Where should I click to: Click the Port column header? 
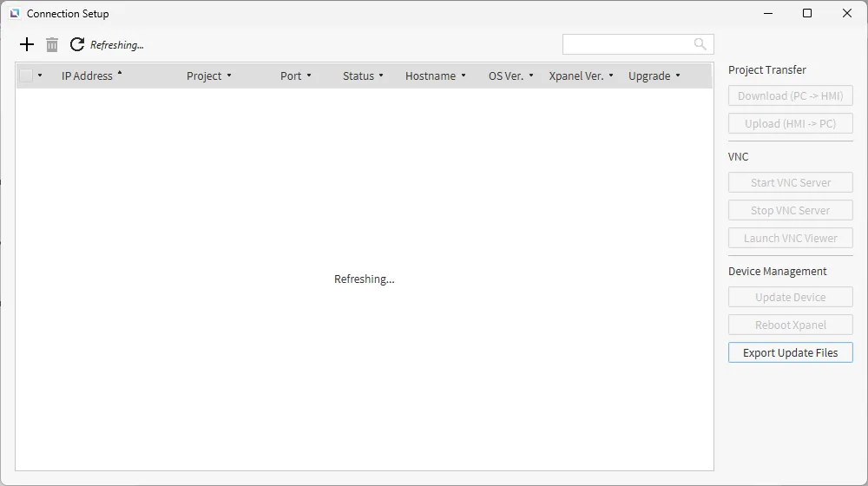point(291,76)
